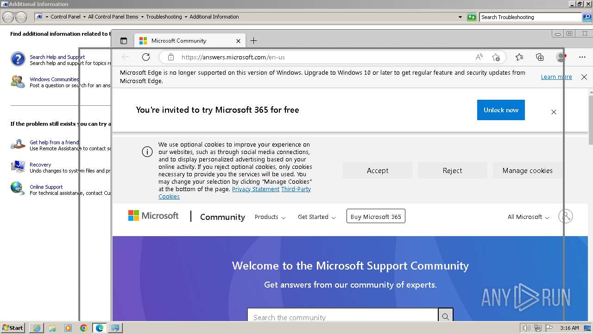Reject optional cookies
This screenshot has height=334, width=593.
pyautogui.click(x=452, y=170)
